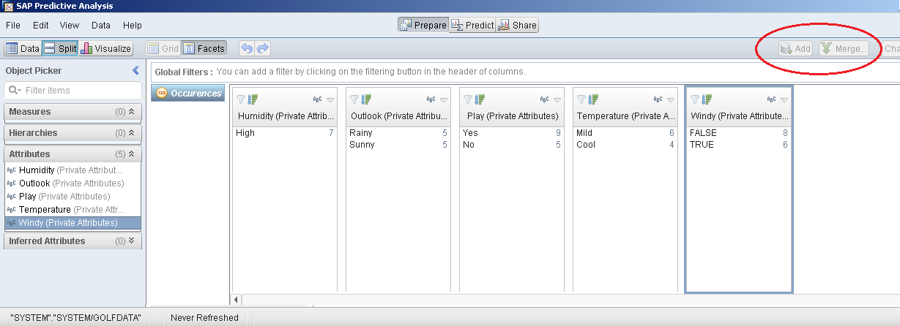Click the sort icon in Outlook column
Image resolution: width=900 pixels, height=326 pixels.
pos(366,99)
